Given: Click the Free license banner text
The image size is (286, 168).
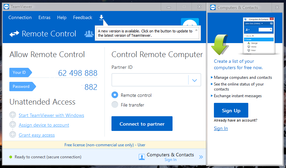Looking at the screenshot, I should tap(105, 145).
